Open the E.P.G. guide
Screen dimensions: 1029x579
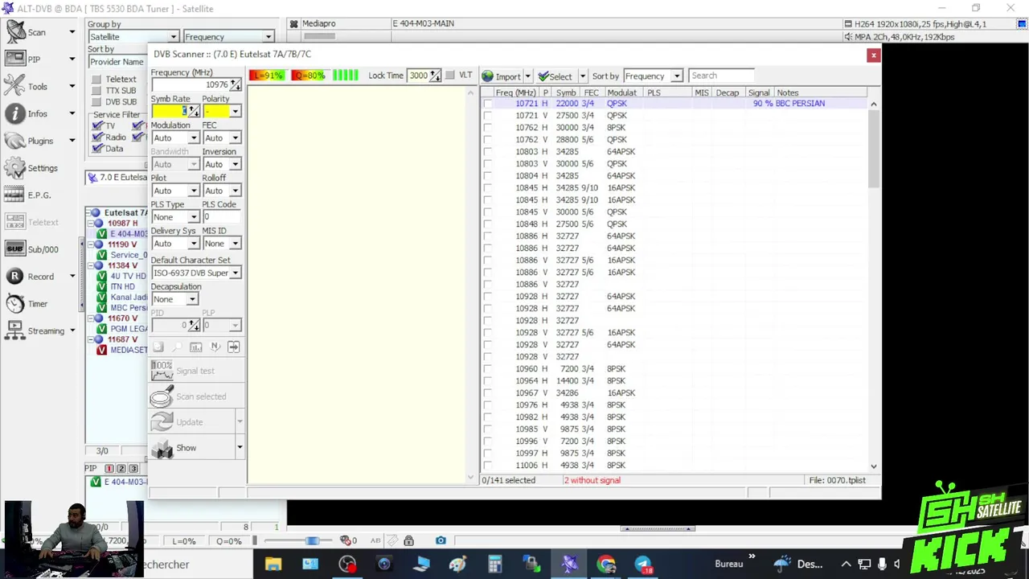pyautogui.click(x=29, y=195)
